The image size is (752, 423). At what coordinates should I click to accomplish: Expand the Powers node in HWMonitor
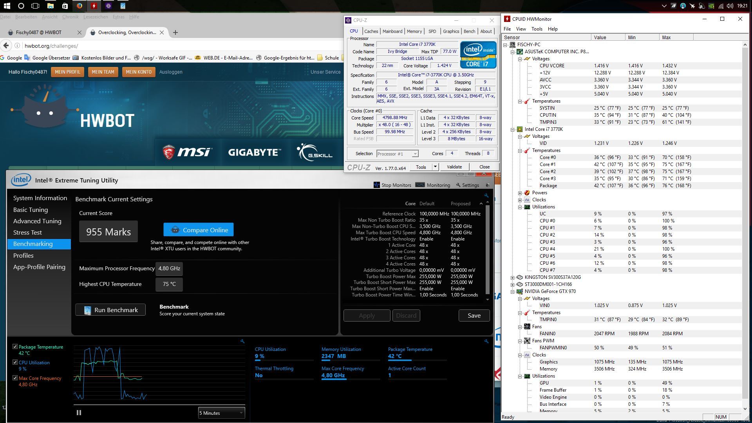(x=520, y=193)
